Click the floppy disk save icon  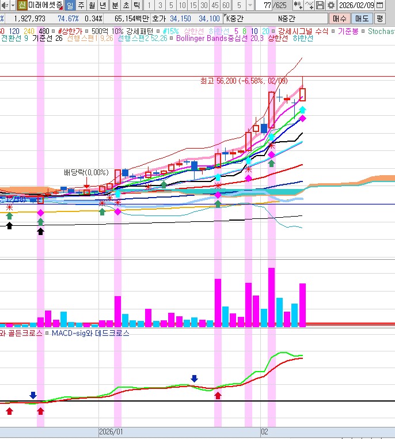(320, 5)
